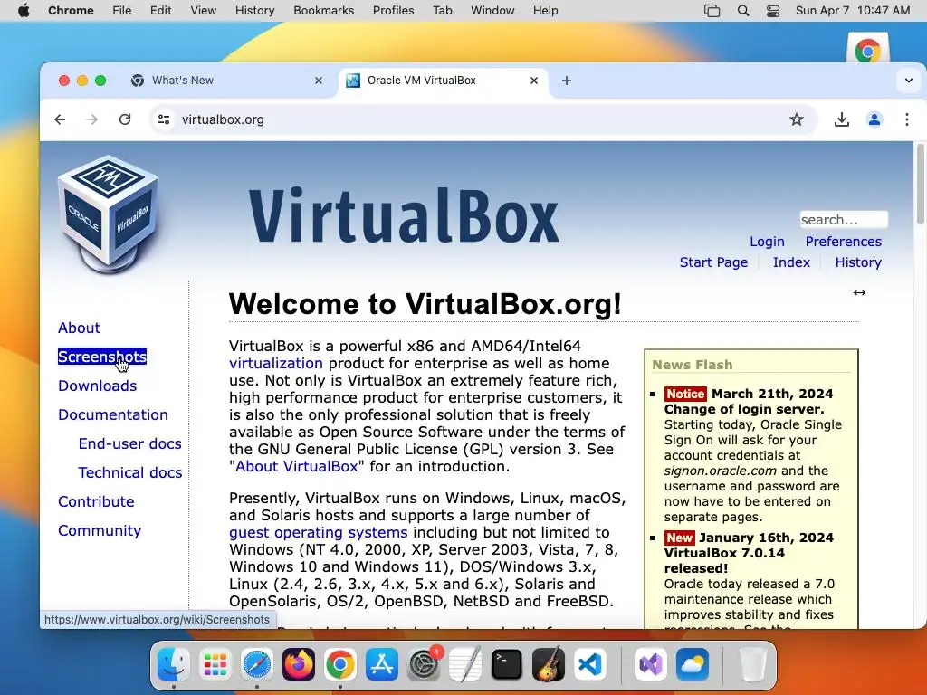This screenshot has height=695, width=927.
Task: Open the History menu in menu bar
Action: tap(254, 11)
